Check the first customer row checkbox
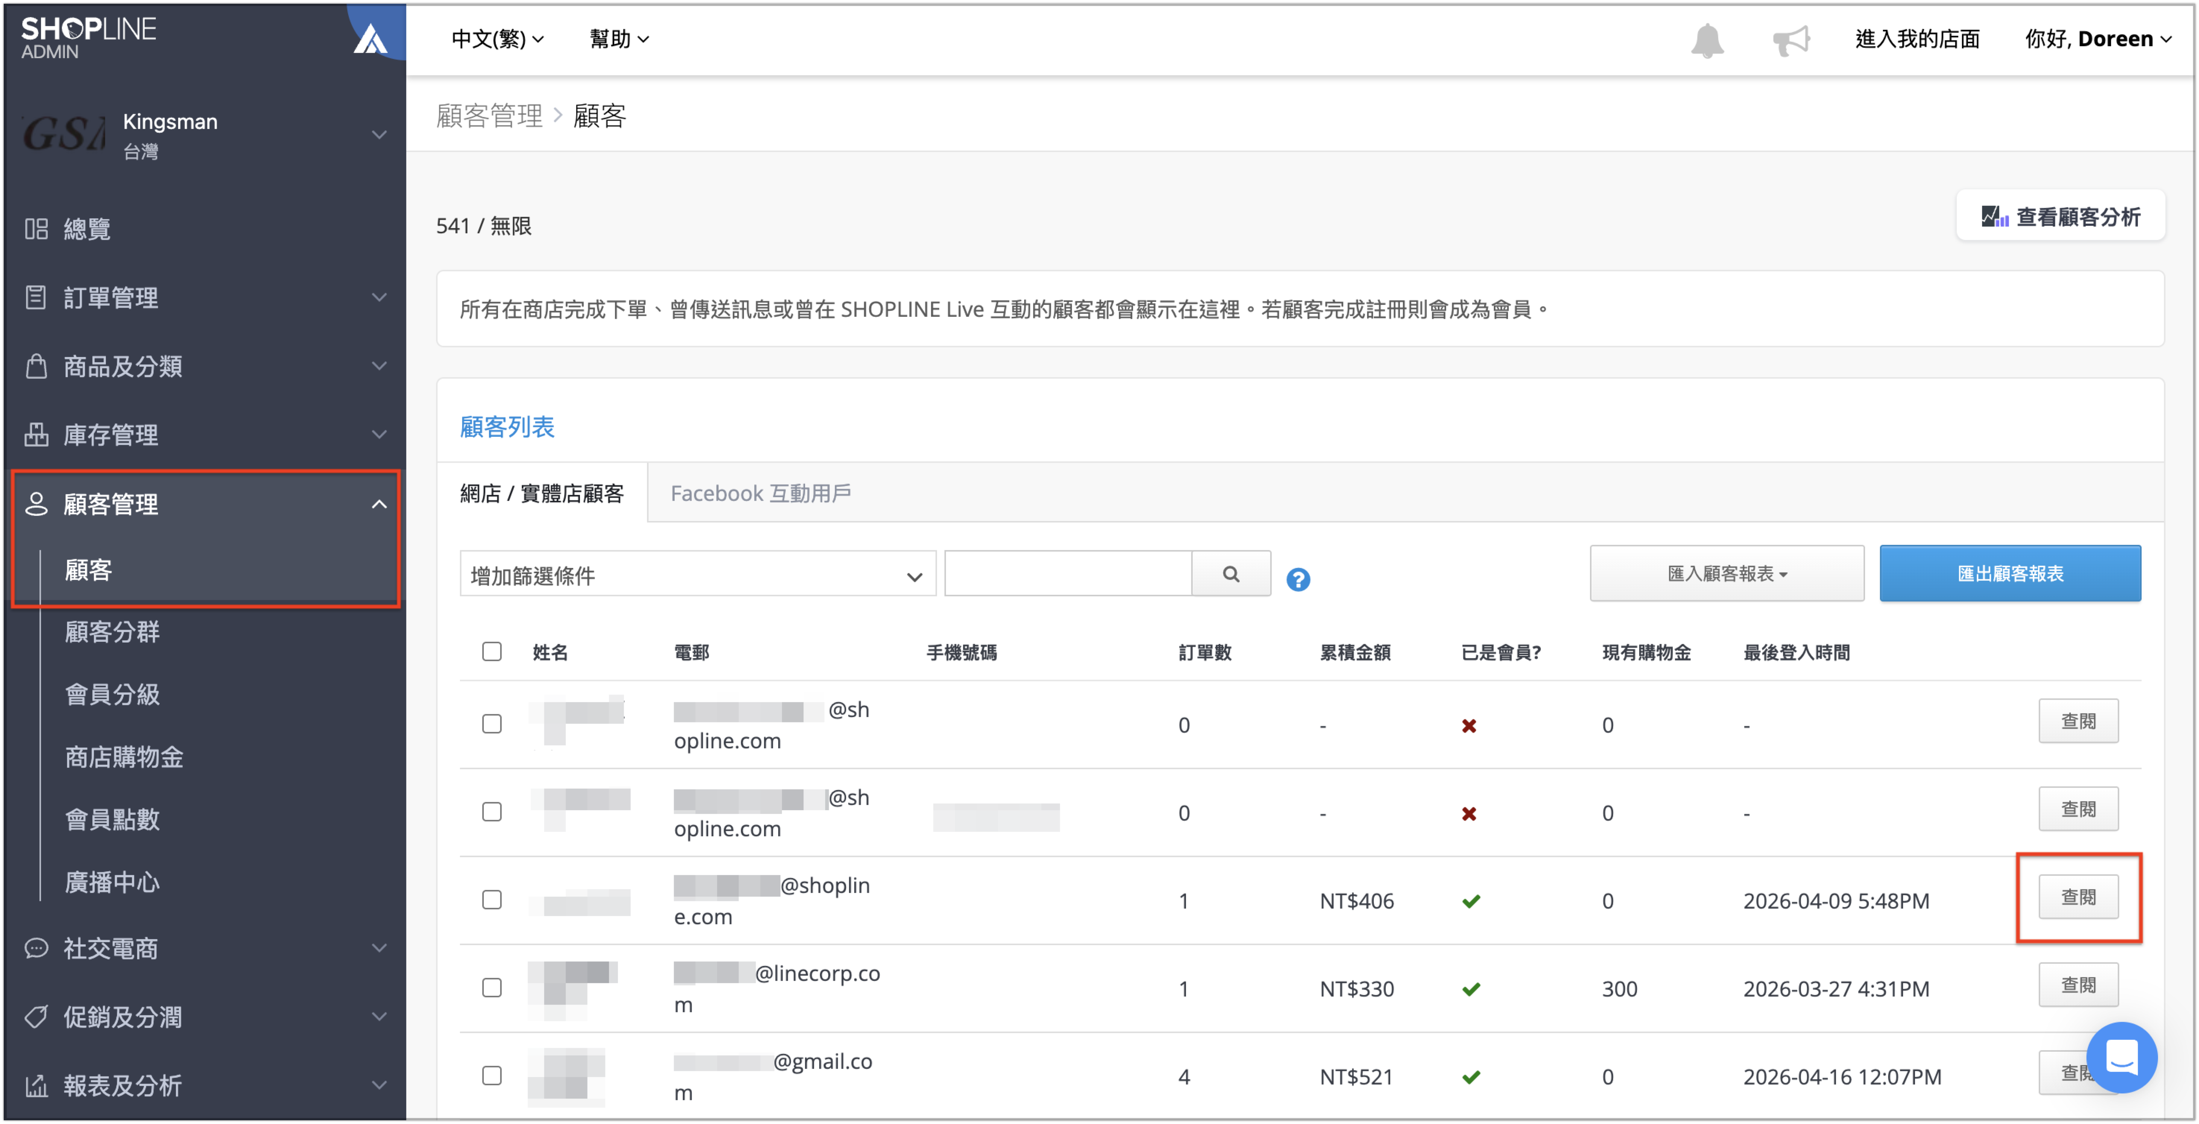The width and height of the screenshot is (2199, 1124). tap(492, 724)
